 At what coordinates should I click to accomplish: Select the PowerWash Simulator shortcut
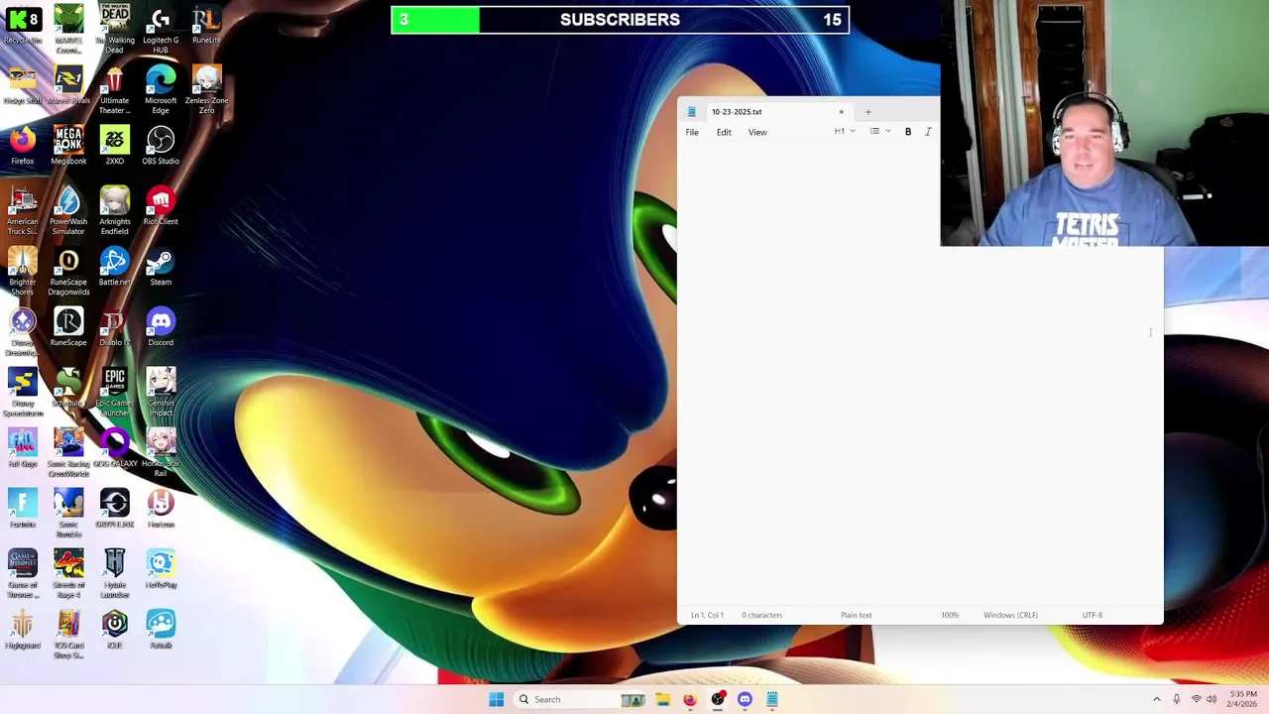tap(68, 211)
